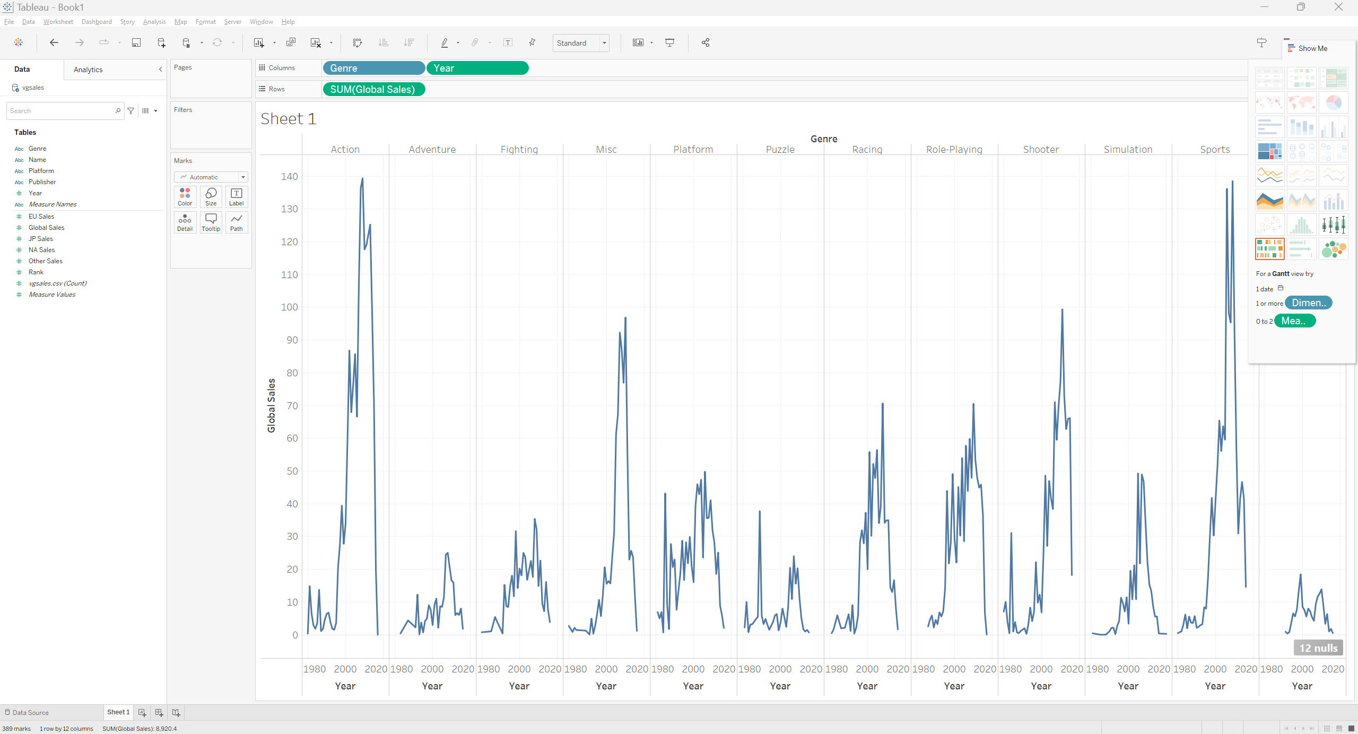Click the highlight pen icon

tap(445, 42)
